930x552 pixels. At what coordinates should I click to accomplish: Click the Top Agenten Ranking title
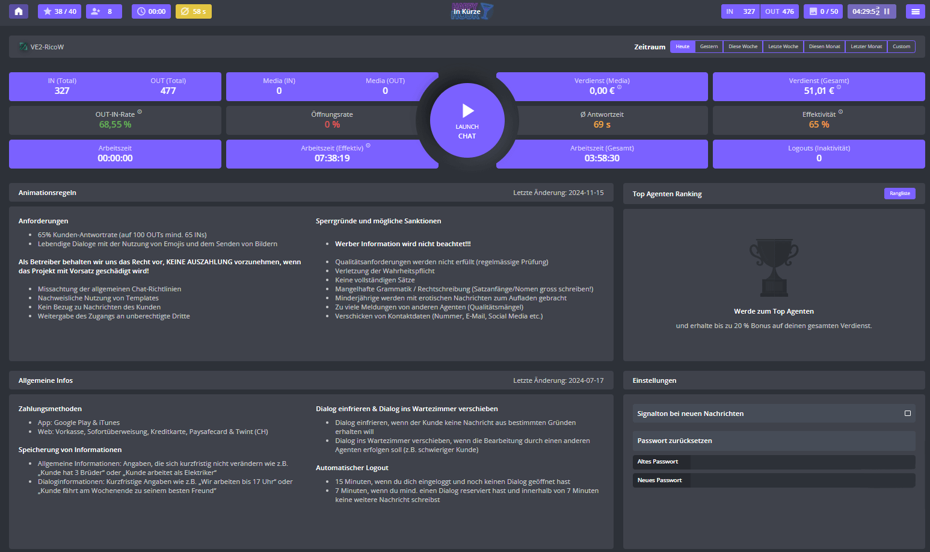coord(667,194)
